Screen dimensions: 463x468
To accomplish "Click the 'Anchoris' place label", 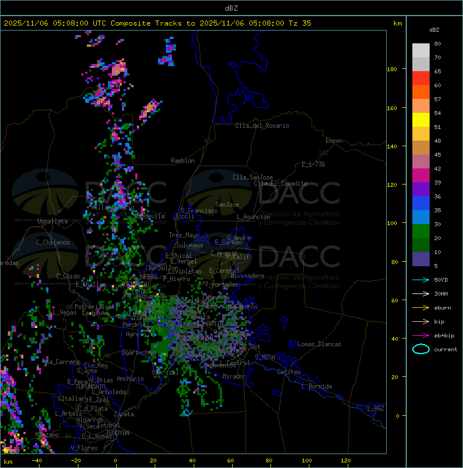I will coord(130,379).
